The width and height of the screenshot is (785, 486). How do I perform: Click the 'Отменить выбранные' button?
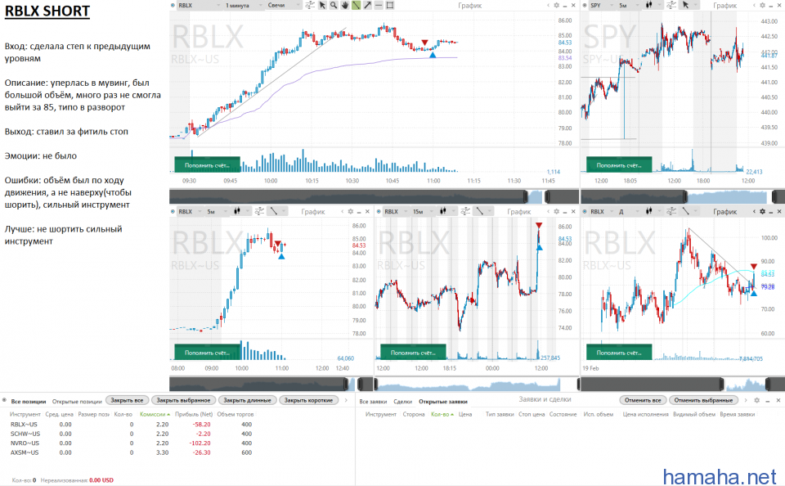(x=703, y=400)
